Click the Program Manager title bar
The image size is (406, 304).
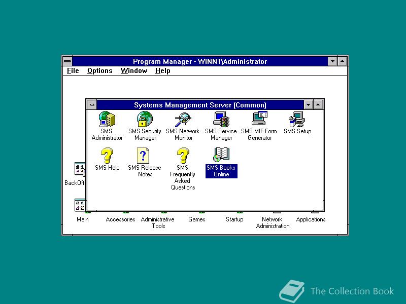(200, 61)
